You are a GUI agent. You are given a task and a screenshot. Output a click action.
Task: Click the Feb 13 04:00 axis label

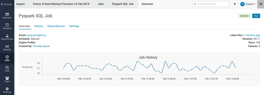pyautogui.click(x=63, y=79)
